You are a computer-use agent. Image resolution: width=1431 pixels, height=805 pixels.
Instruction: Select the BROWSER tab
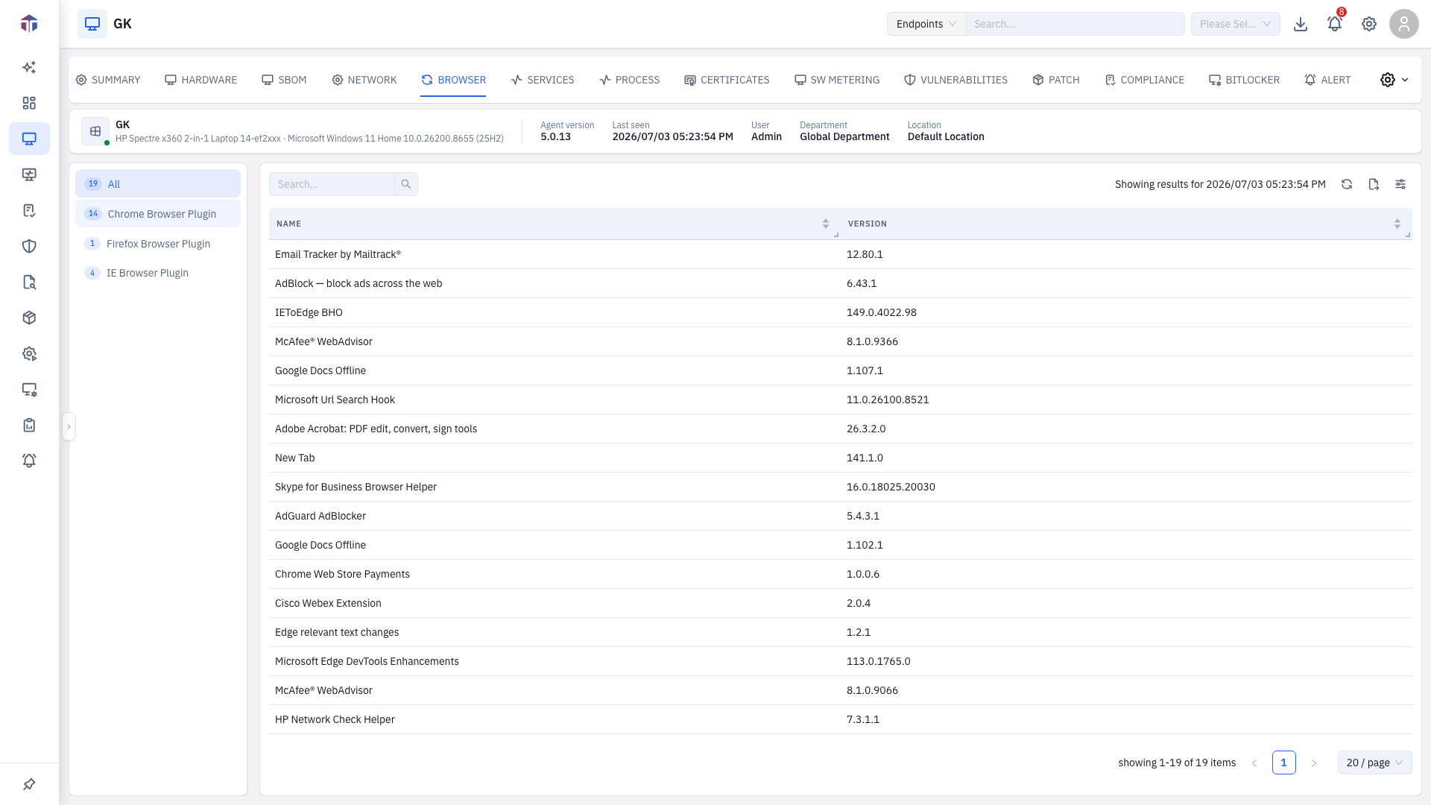pos(453,80)
